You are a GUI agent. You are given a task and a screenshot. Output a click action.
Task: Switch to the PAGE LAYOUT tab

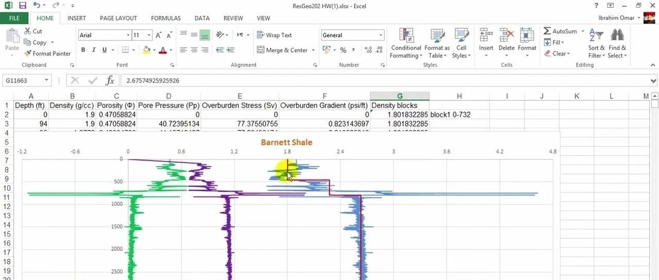tap(118, 18)
